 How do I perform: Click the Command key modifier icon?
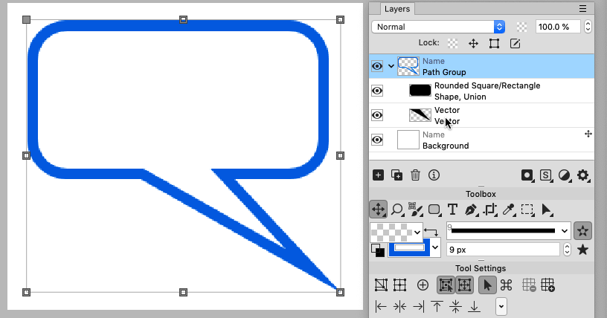pyautogui.click(x=507, y=285)
